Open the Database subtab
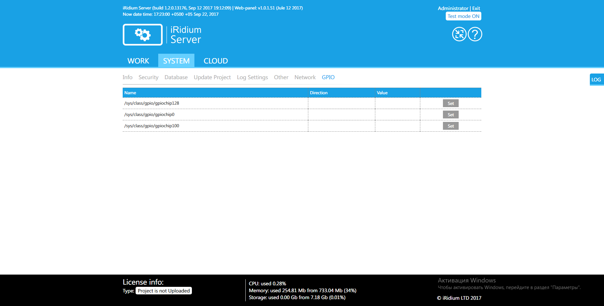The width and height of the screenshot is (604, 306). coord(176,77)
